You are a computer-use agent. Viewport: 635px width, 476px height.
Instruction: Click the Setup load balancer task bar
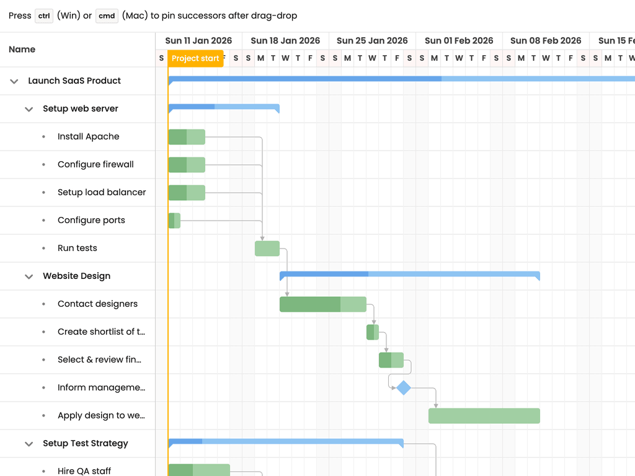(187, 193)
